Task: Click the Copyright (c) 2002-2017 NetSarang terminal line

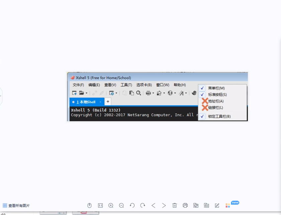Action: (134, 115)
